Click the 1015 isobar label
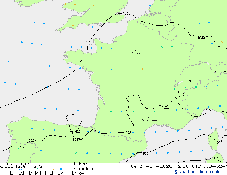 tap(215, 158)
